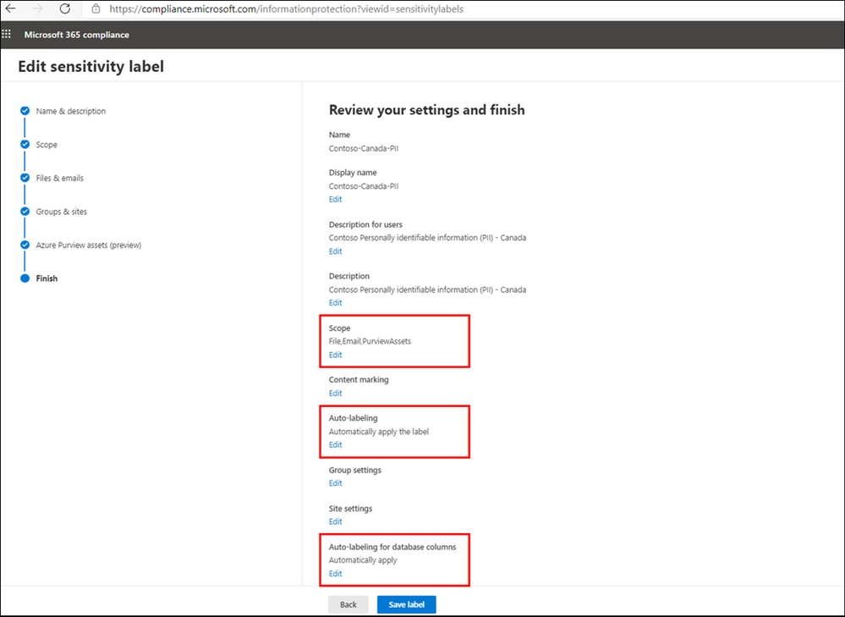Click Microsoft 365 compliance header title

pos(76,35)
